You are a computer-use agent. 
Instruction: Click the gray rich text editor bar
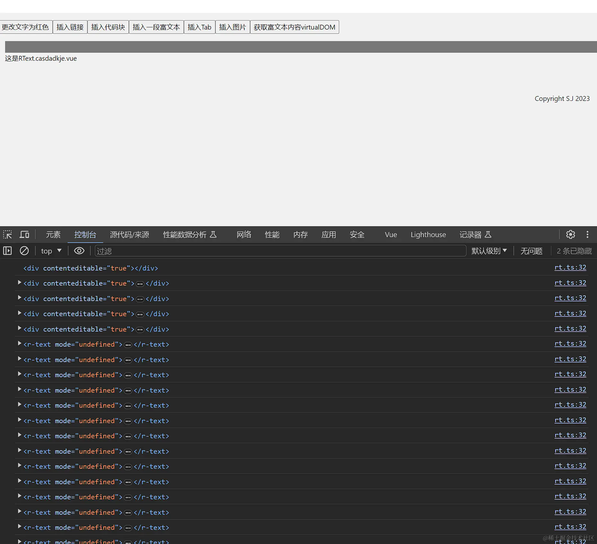pyautogui.click(x=301, y=47)
